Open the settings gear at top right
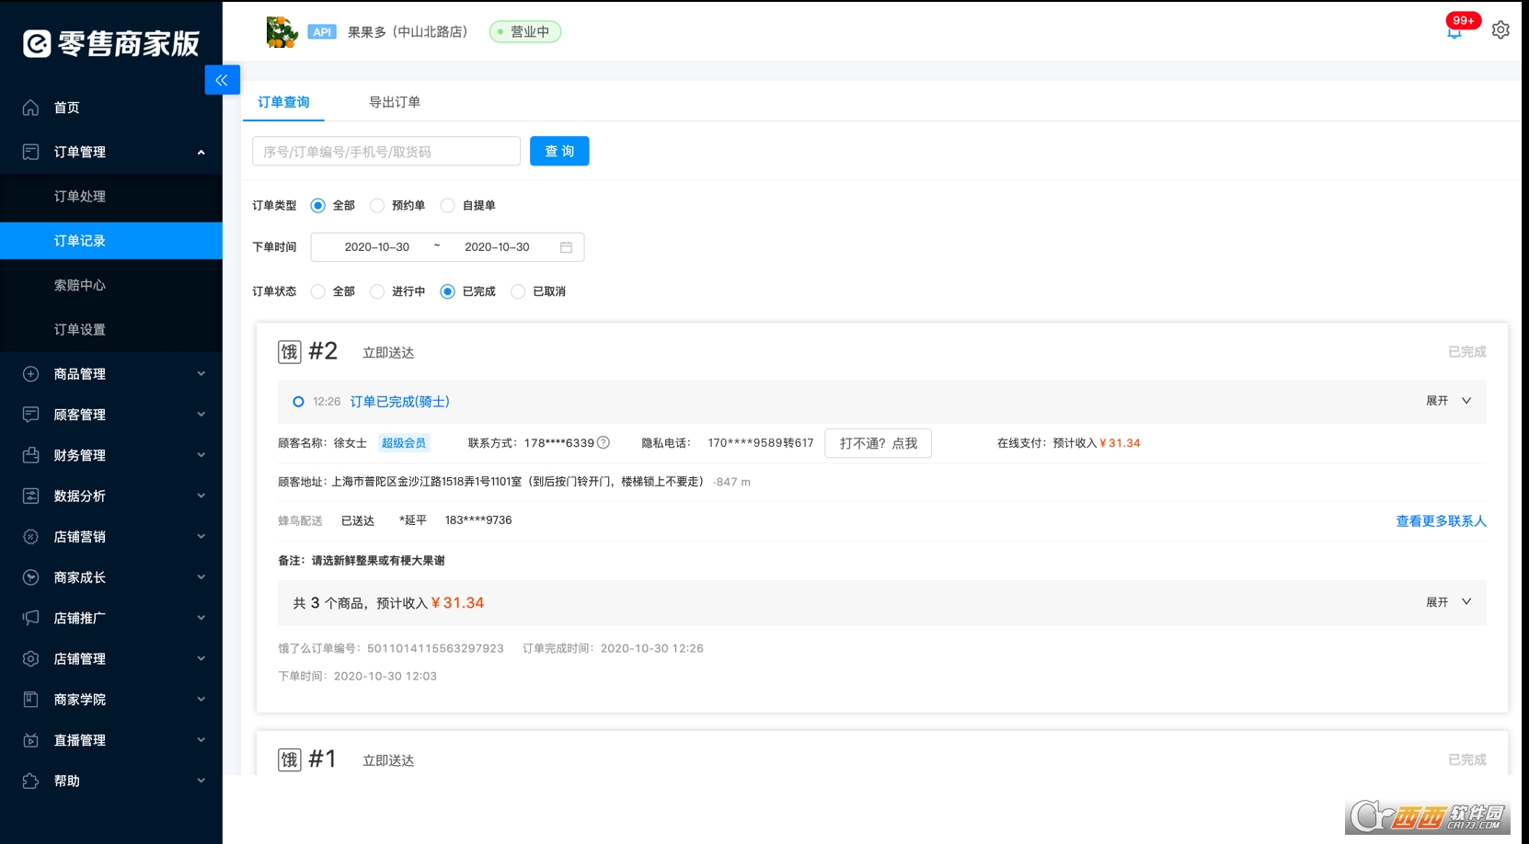The height and width of the screenshot is (844, 1529). 1500,29
